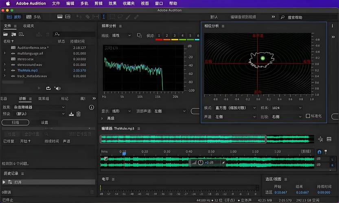Click the delete preset trash icon
339x203 pixels.
click(x=79, y=114)
